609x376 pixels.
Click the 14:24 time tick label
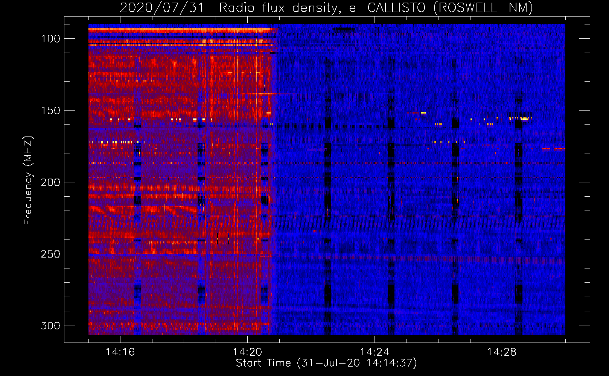coord(375,352)
